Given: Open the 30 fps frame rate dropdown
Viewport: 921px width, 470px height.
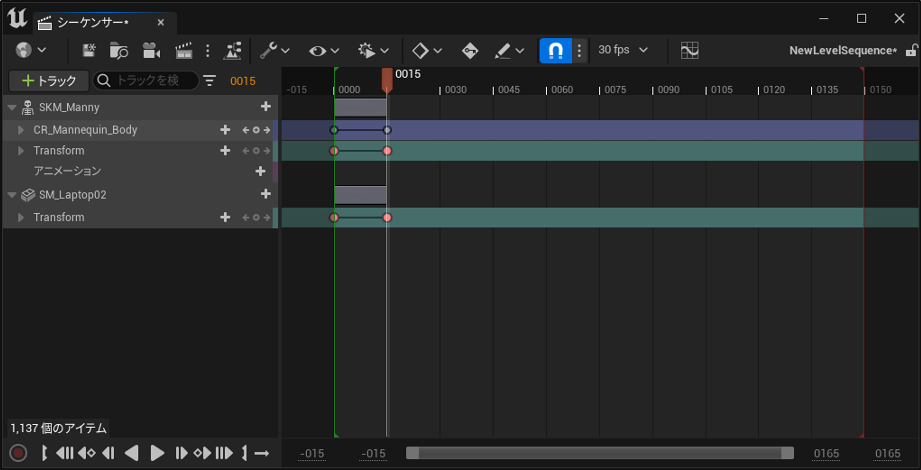Looking at the screenshot, I should (x=623, y=50).
